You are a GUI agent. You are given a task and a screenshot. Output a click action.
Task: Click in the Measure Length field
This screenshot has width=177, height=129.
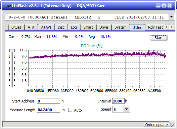coord(48,110)
